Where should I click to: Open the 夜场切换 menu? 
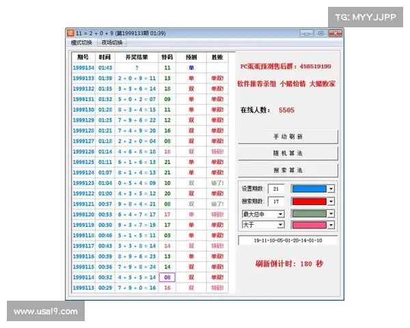point(112,42)
